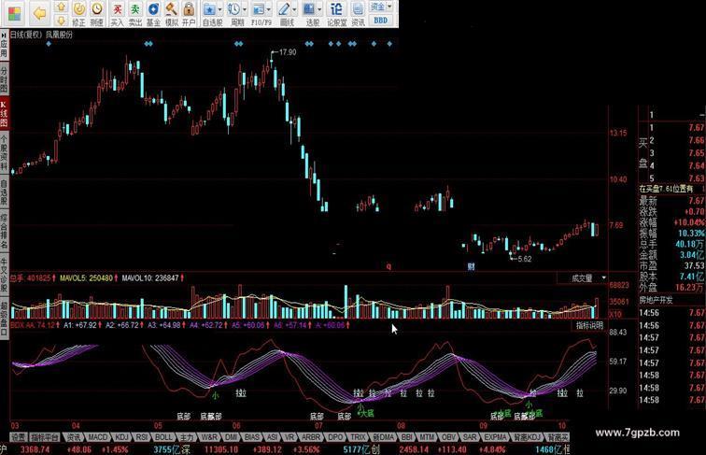Go back with the yellow left arrow
This screenshot has height=455, width=706.
(x=39, y=13)
